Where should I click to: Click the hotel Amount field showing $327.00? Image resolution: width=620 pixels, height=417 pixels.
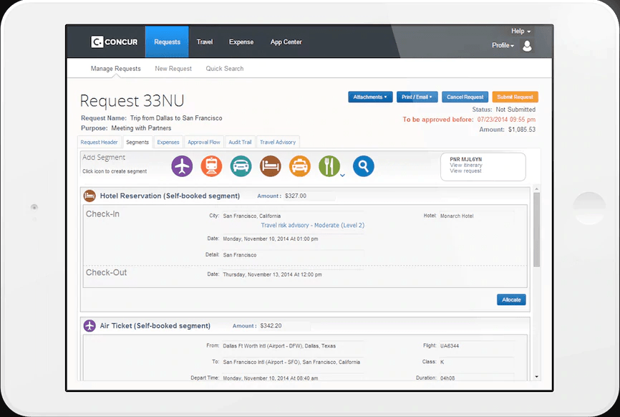coord(309,196)
